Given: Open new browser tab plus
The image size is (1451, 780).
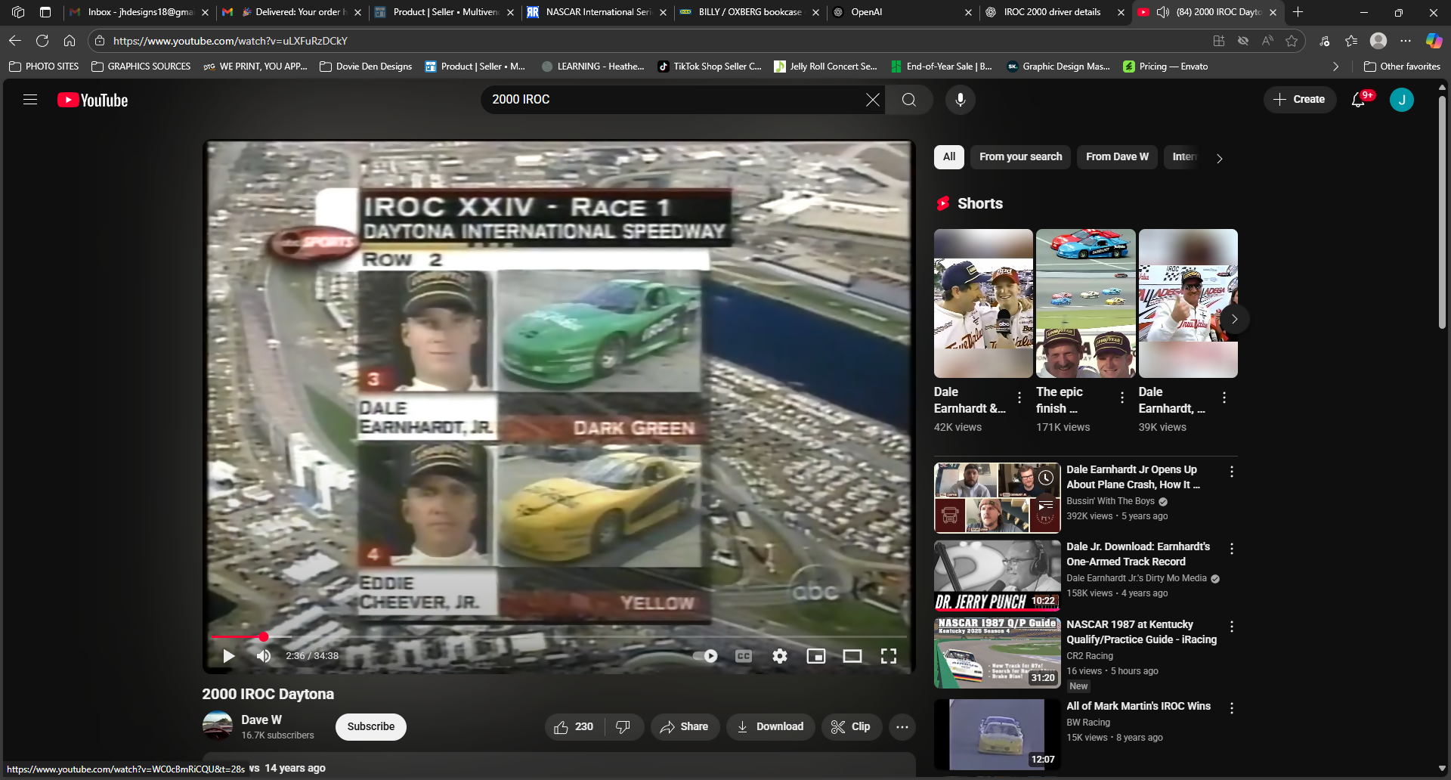Looking at the screenshot, I should [1298, 12].
